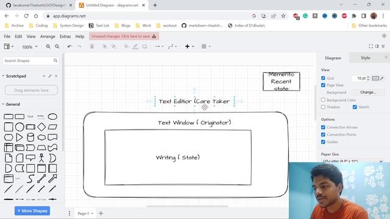Click the delete trash icon
The width and height of the screenshot is (390, 219).
tap(92, 46)
